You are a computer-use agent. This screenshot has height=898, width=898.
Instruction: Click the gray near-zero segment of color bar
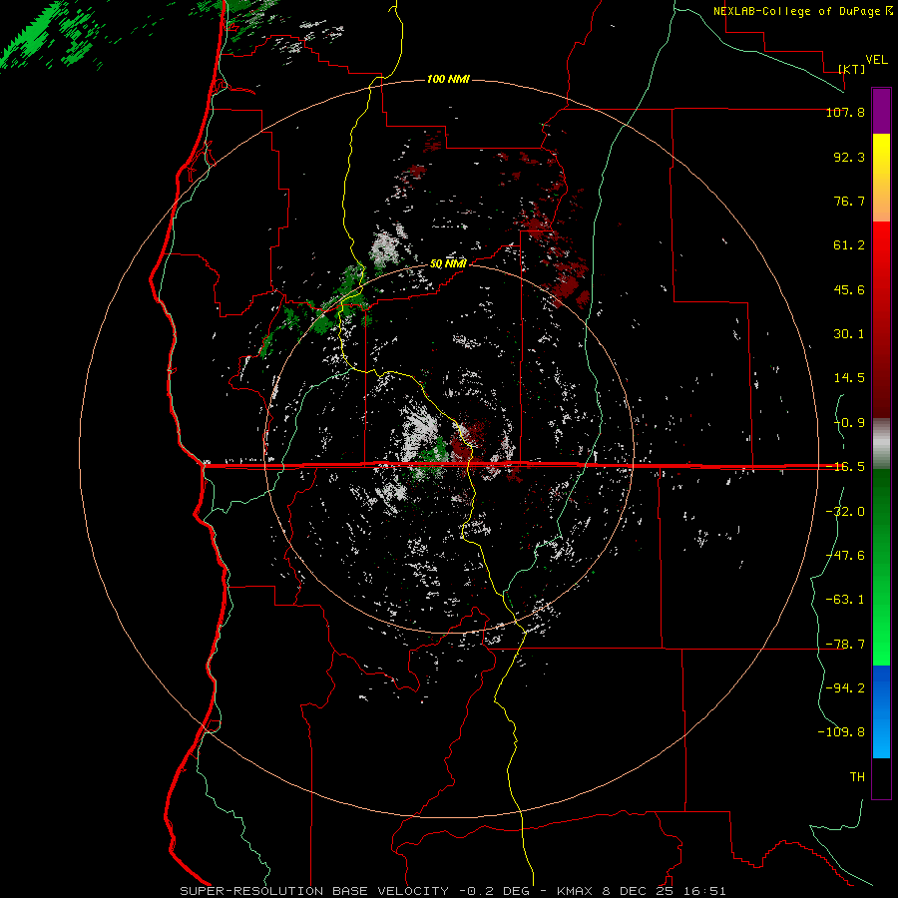[881, 441]
